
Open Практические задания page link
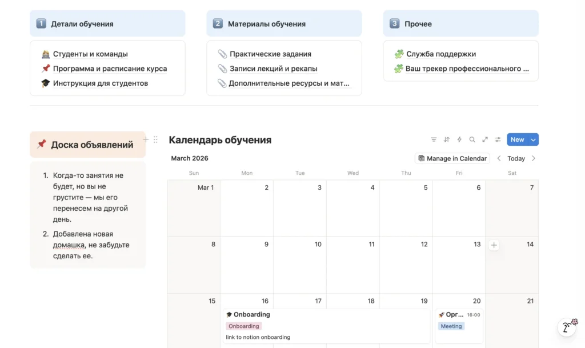pyautogui.click(x=270, y=54)
